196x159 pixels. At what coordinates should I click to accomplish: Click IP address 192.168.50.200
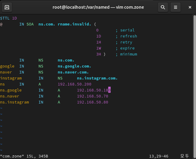(75, 84)
